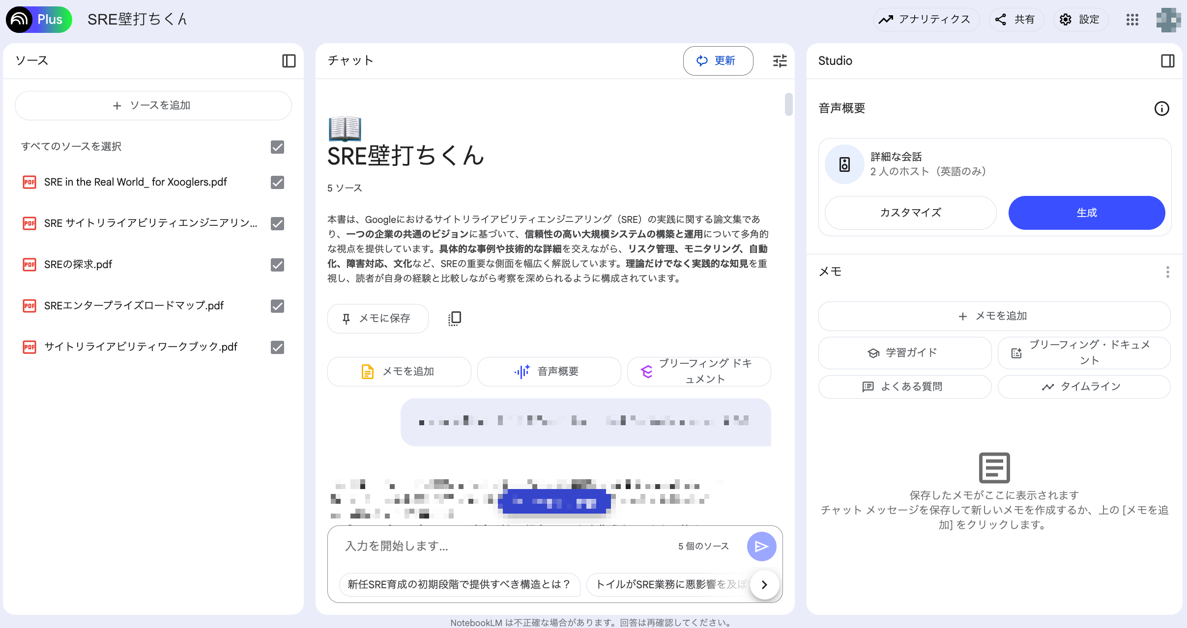Image resolution: width=1187 pixels, height=628 pixels.
Task: Click the open book notebook emoji
Action: point(345,129)
